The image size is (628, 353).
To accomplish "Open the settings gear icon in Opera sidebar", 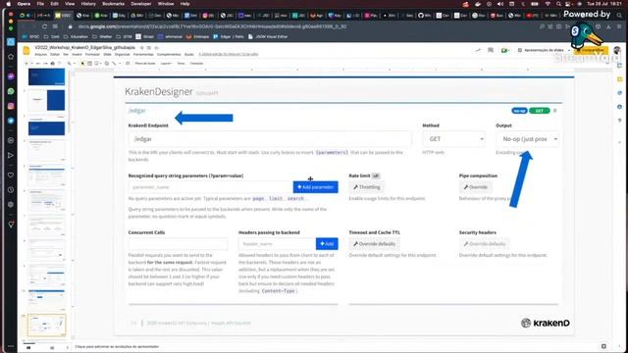I will [11, 205].
